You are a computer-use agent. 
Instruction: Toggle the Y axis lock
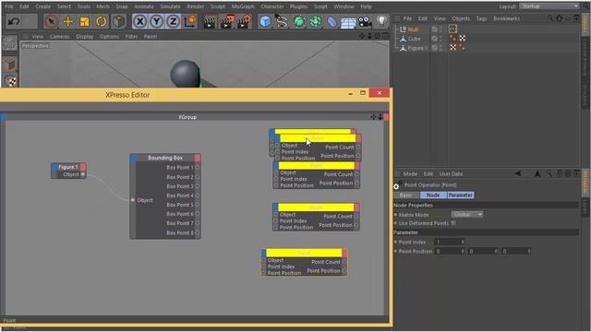coord(156,21)
